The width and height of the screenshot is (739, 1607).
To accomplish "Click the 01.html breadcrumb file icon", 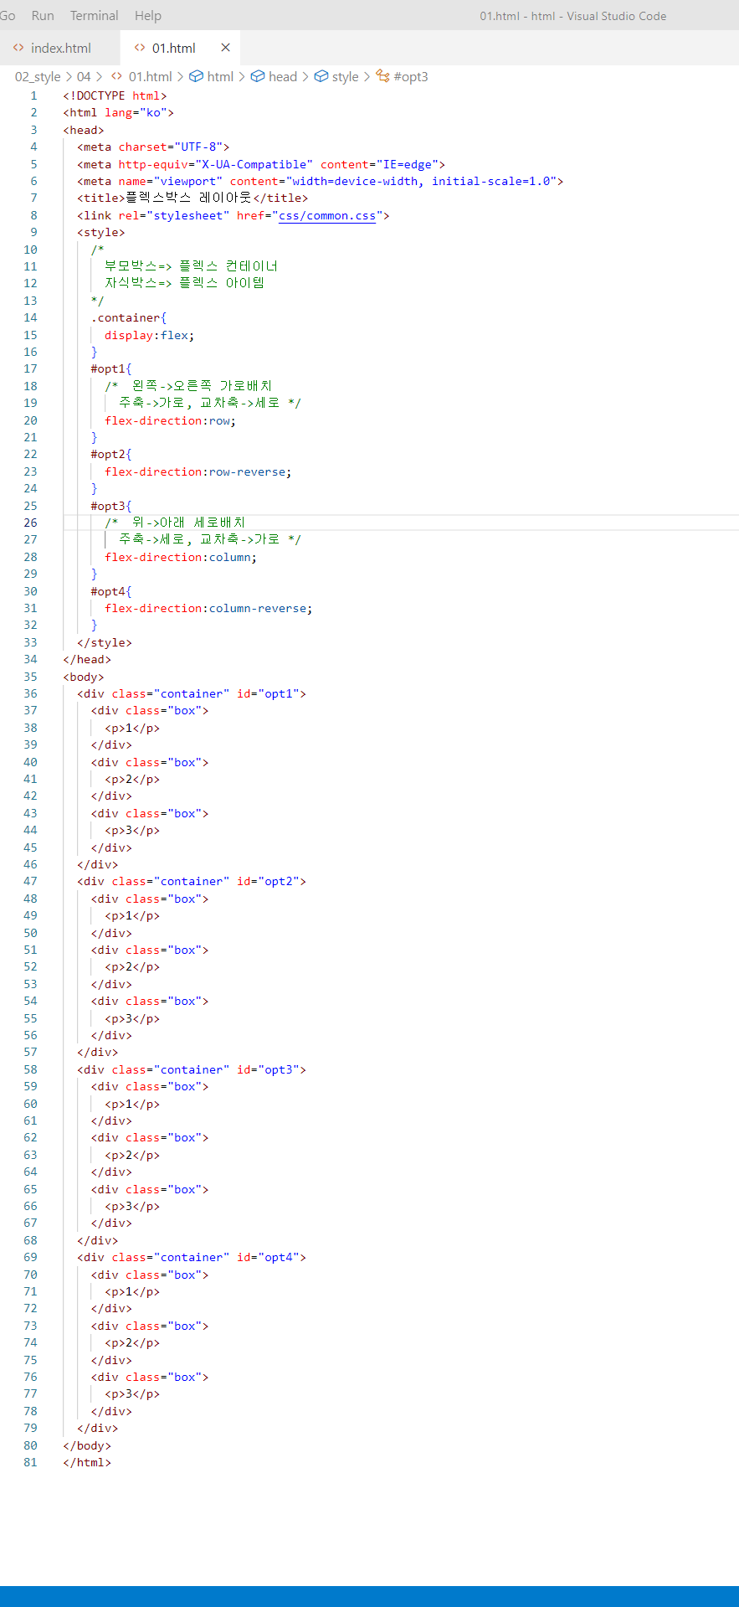I will pyautogui.click(x=117, y=77).
